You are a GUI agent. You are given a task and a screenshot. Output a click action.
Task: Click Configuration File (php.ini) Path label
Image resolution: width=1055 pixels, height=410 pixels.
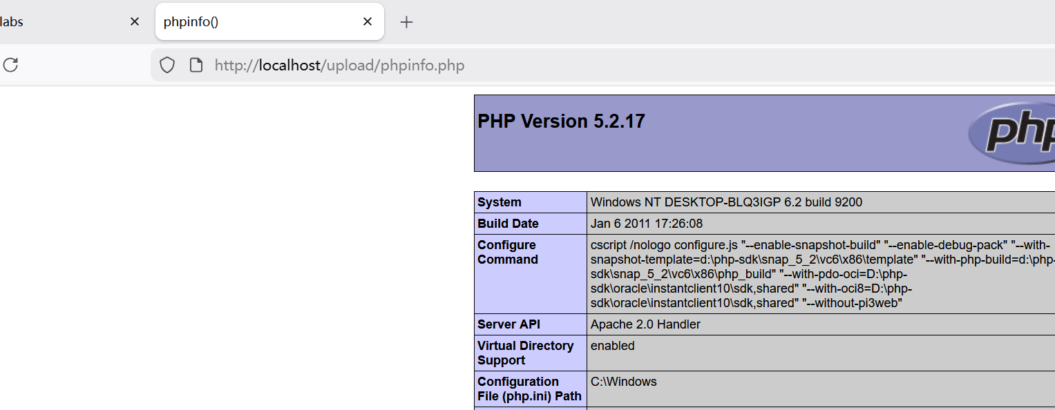coord(529,389)
